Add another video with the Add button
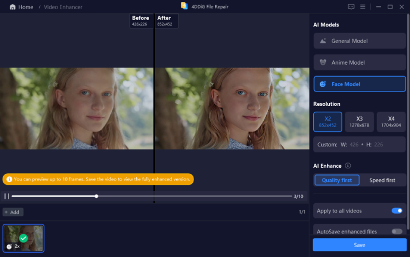 pos(13,212)
